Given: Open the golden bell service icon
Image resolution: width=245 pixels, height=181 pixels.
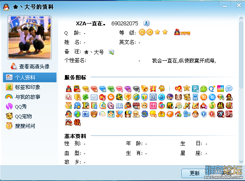Looking at the screenshot, I should pos(145,89).
